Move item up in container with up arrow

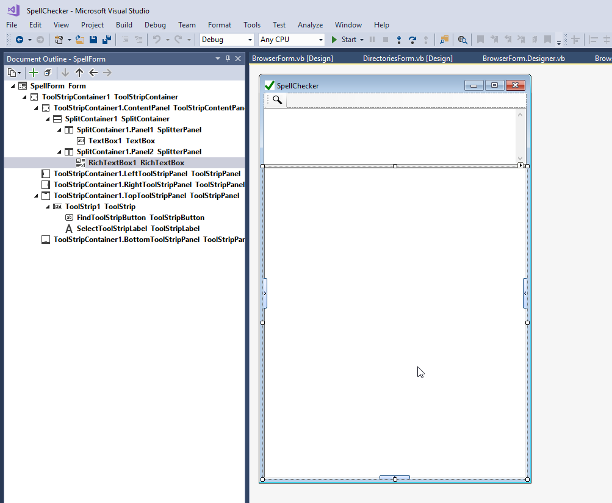(79, 73)
